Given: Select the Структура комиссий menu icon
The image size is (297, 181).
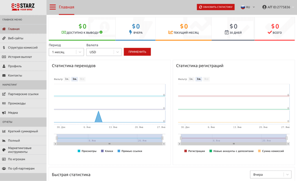Looking at the screenshot, I should click(4, 48).
